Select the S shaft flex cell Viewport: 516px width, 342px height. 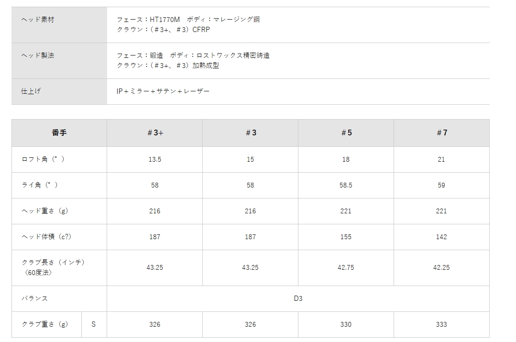94,324
